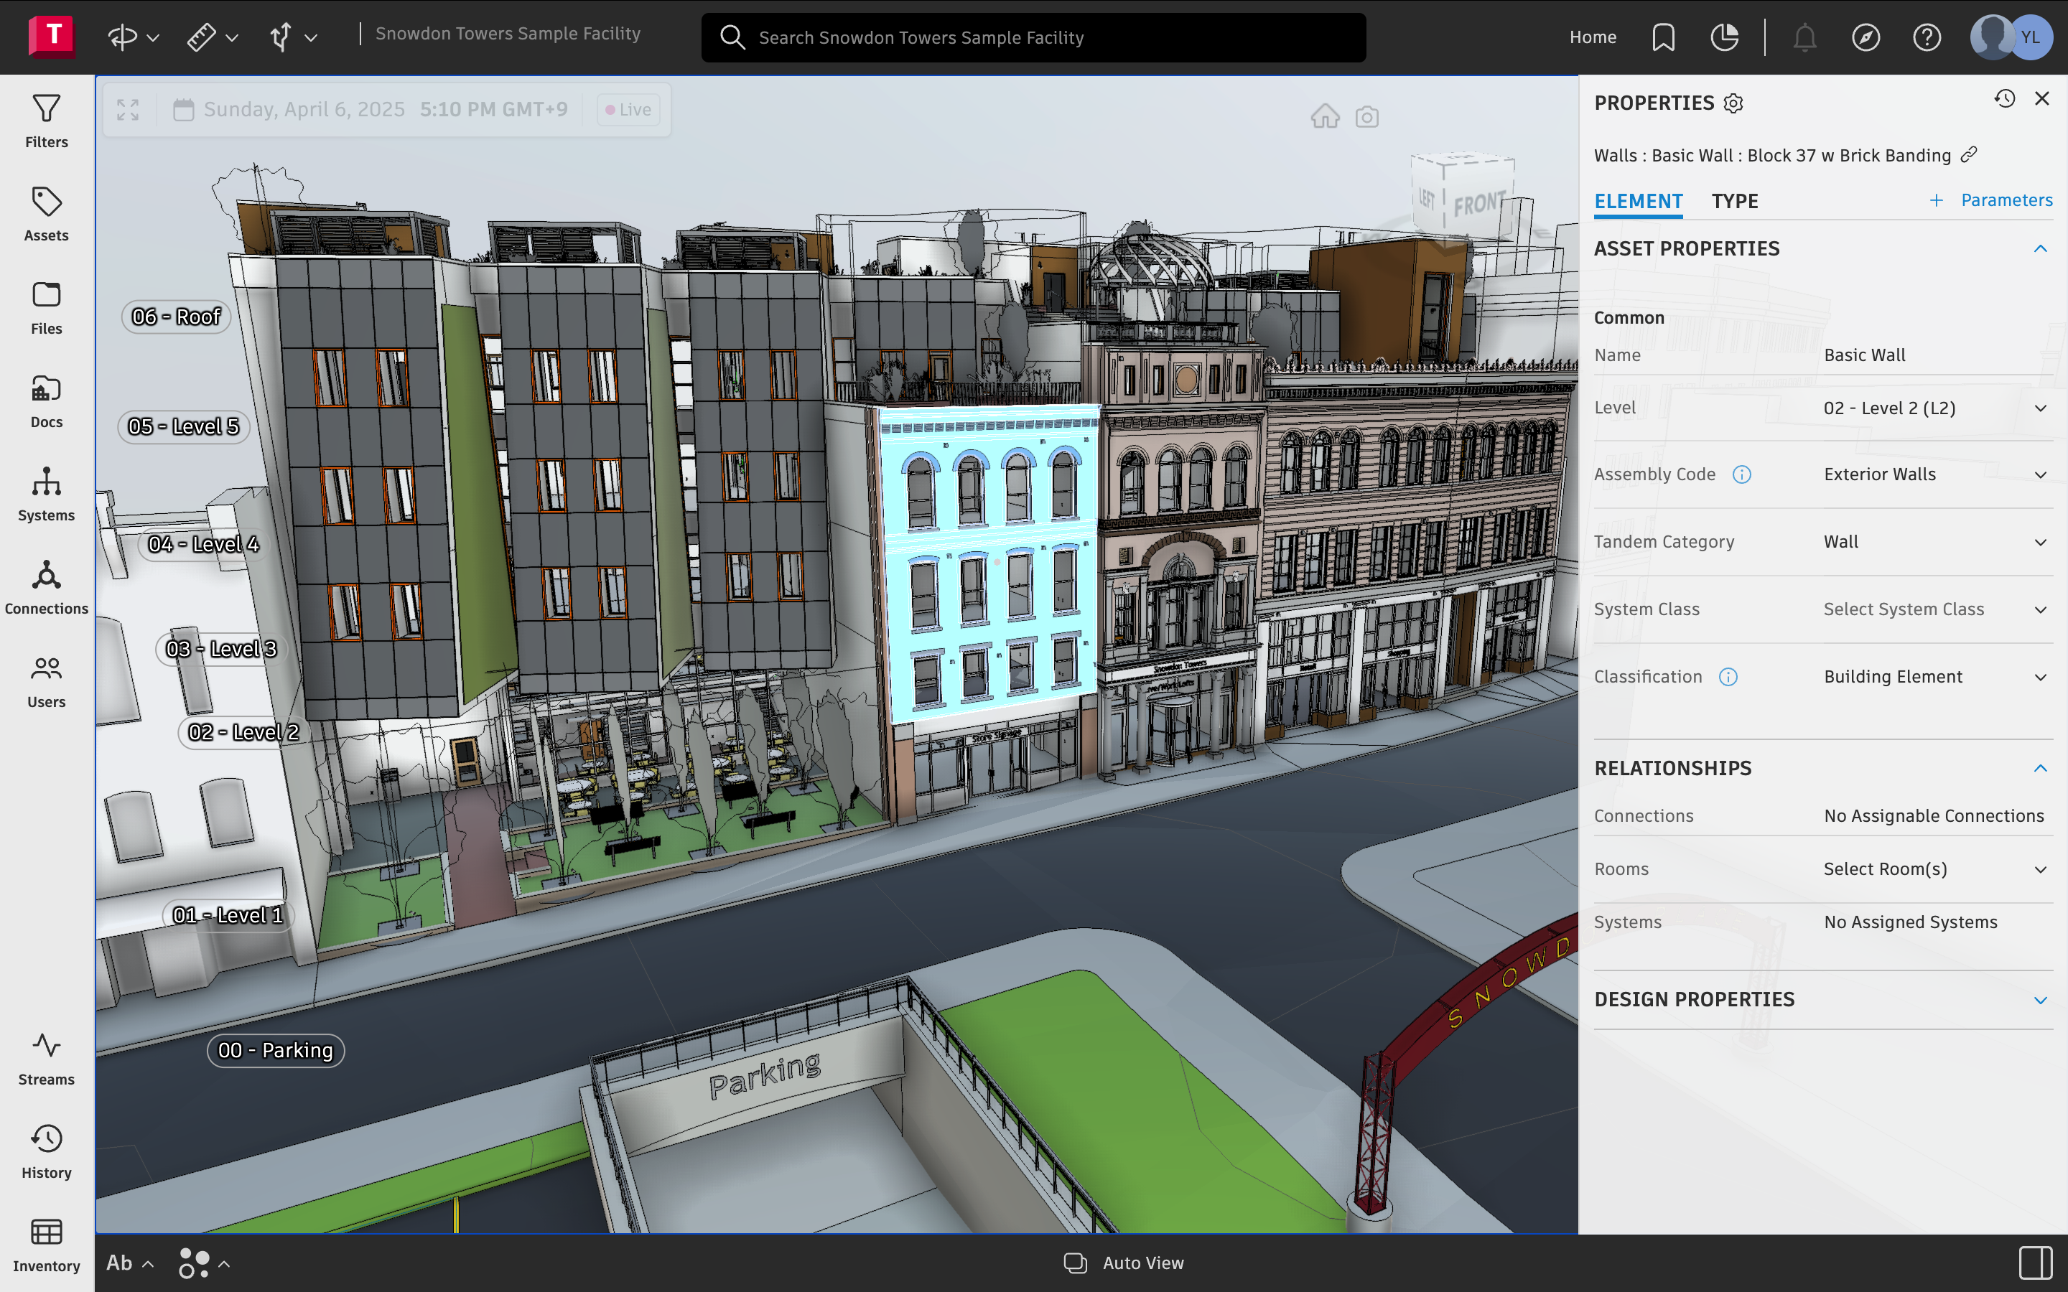2068x1292 pixels.
Task: Select the 03 - Level 3 label
Action: pyautogui.click(x=221, y=650)
